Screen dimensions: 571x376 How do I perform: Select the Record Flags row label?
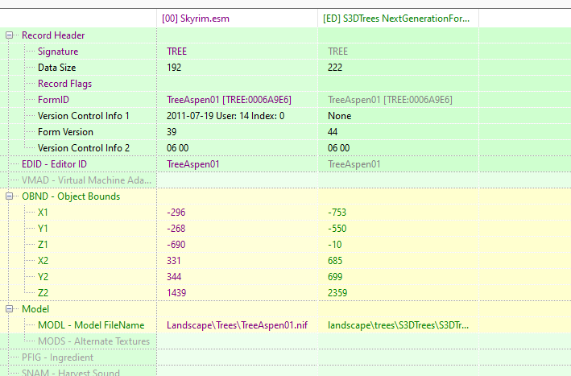coord(64,84)
